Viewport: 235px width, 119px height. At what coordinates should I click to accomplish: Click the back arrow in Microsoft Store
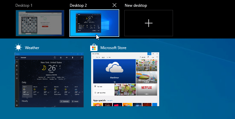click(x=93, y=57)
